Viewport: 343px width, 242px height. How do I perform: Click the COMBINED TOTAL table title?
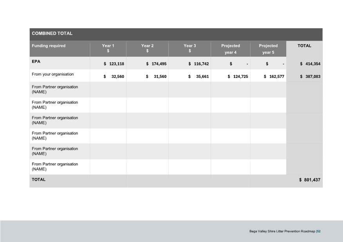pos(52,34)
